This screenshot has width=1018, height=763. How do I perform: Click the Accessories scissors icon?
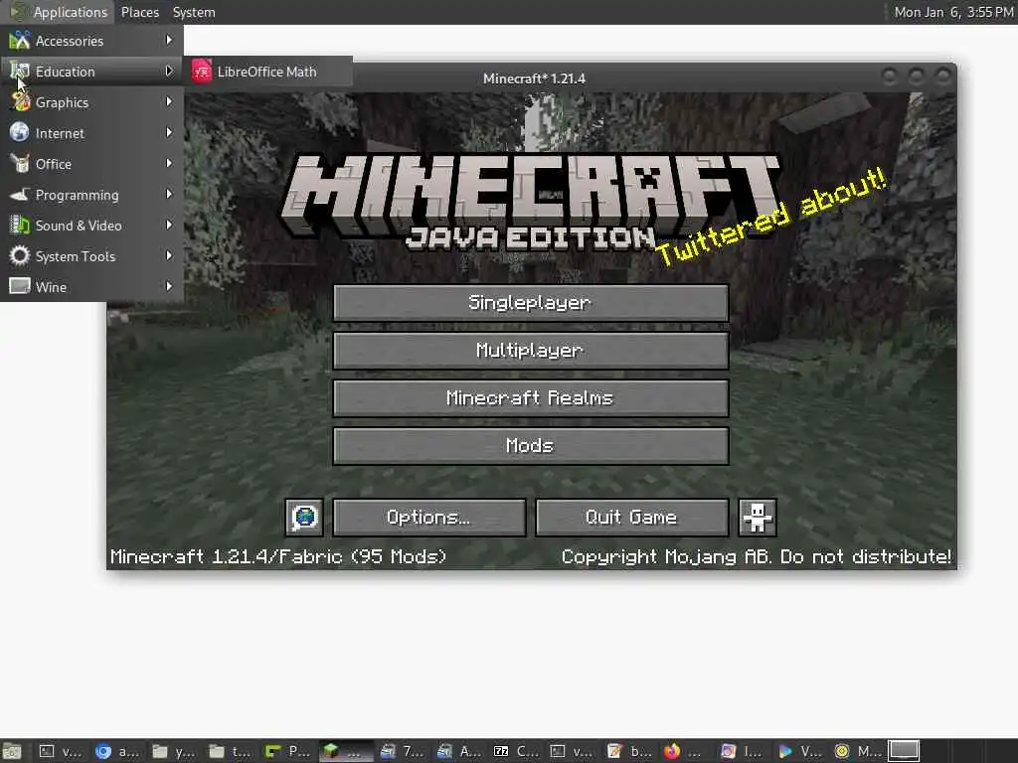coord(20,40)
